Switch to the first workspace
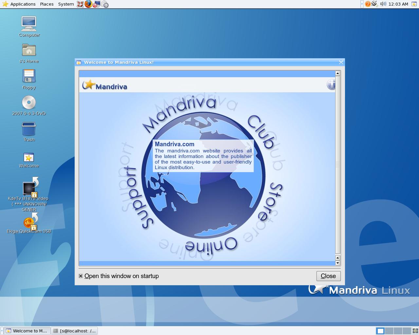The image size is (419, 335). click(x=380, y=331)
